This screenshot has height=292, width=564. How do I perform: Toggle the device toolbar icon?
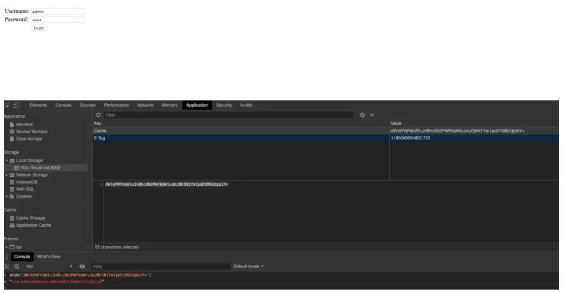pyautogui.click(x=16, y=105)
